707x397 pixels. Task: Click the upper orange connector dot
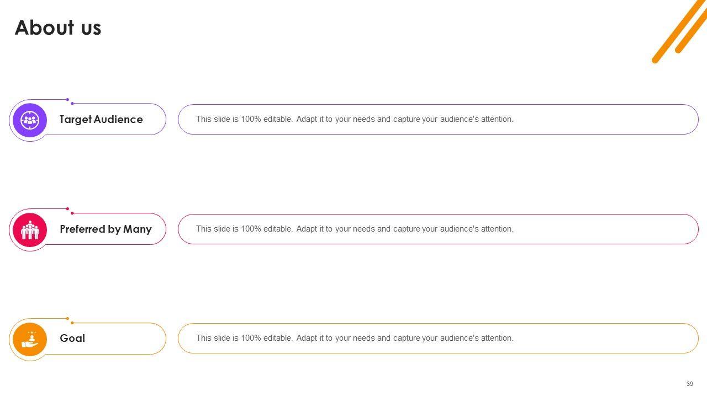click(67, 319)
